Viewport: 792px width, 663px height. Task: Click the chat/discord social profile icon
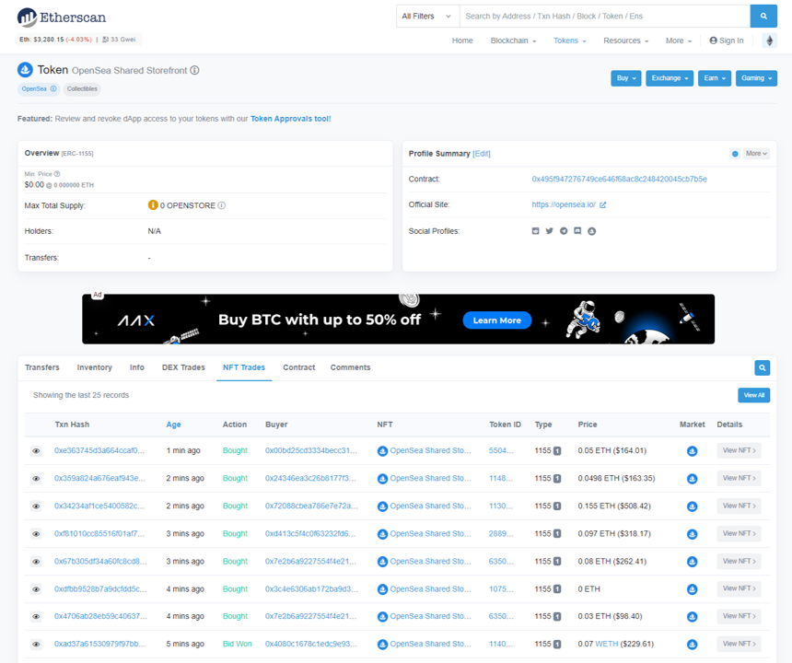pos(577,231)
